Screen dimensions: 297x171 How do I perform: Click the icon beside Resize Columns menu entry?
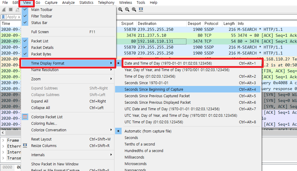(x=25, y=146)
